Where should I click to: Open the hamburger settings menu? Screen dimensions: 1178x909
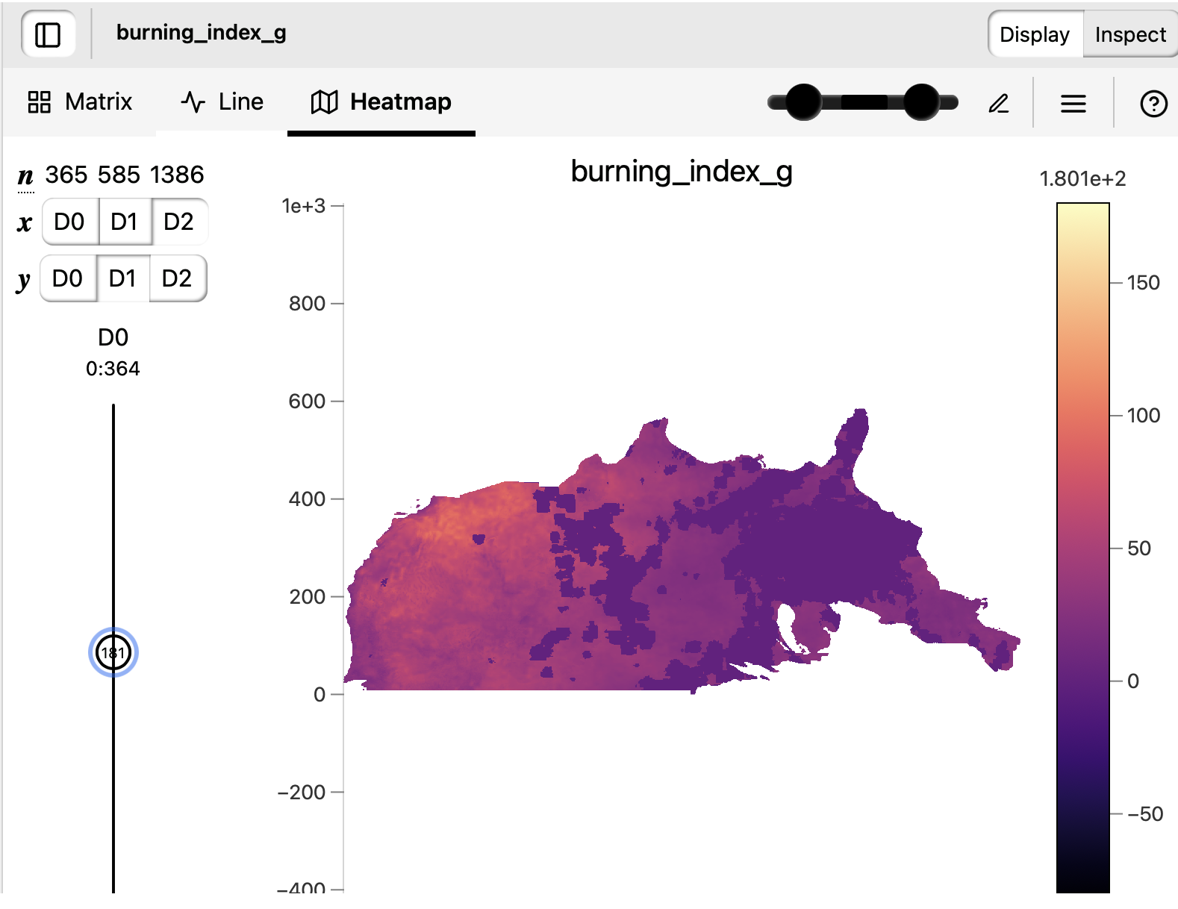[1073, 103]
